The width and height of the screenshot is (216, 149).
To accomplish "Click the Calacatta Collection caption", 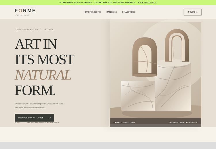I will tap(124, 122).
